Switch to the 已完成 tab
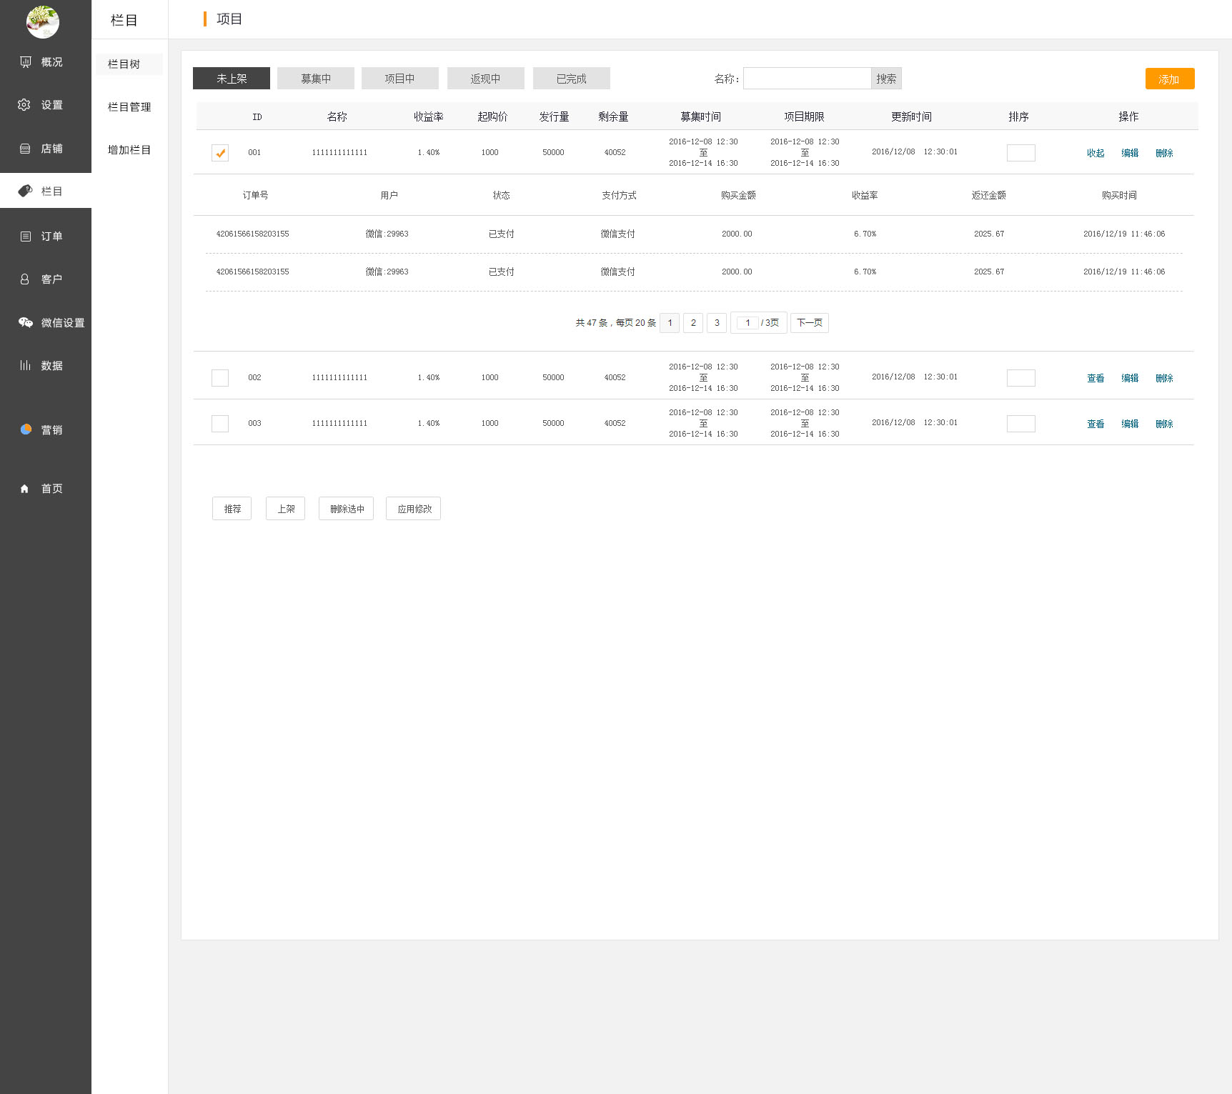Viewport: 1232px width, 1094px height. [571, 79]
